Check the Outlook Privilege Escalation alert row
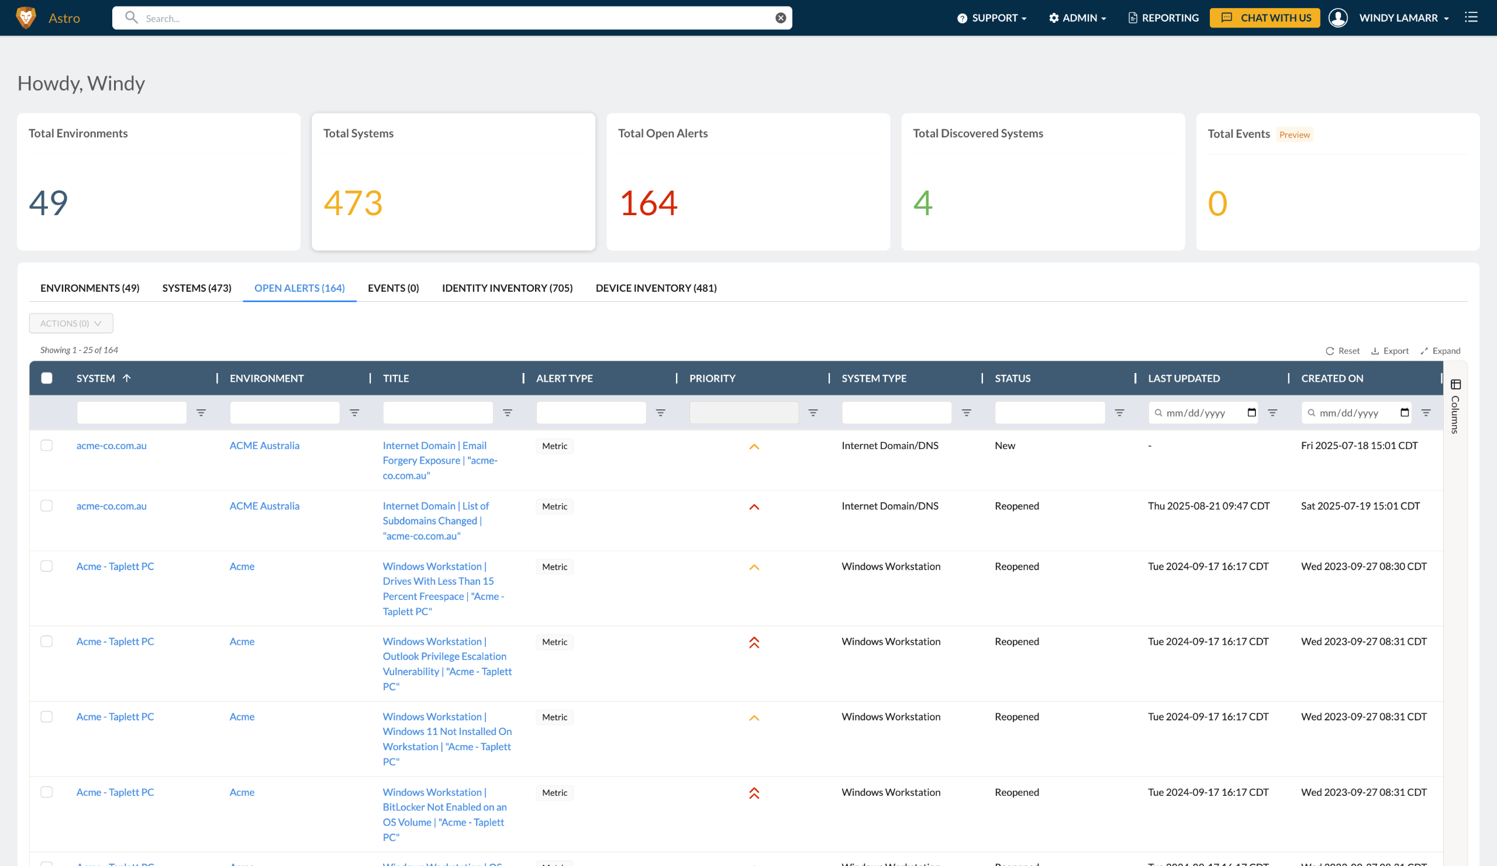The width and height of the screenshot is (1497, 866). (47, 641)
